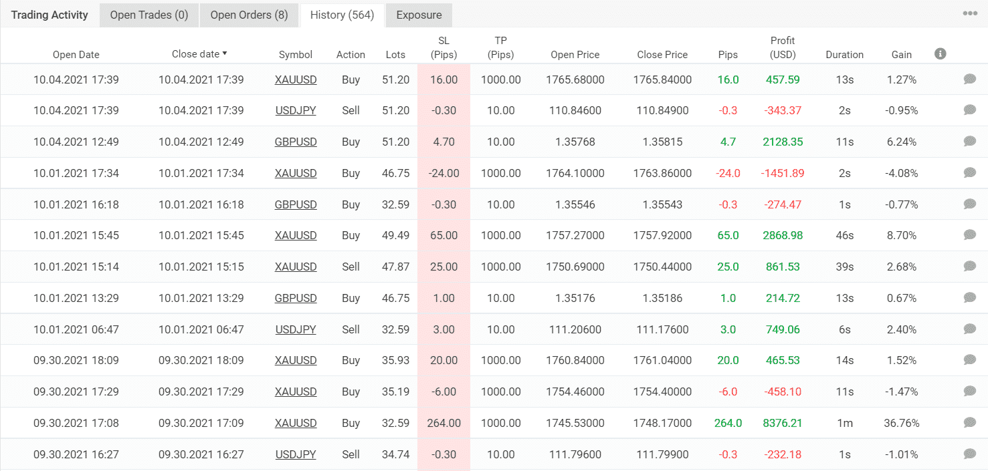Click the -4.08% gain value

pyautogui.click(x=902, y=173)
